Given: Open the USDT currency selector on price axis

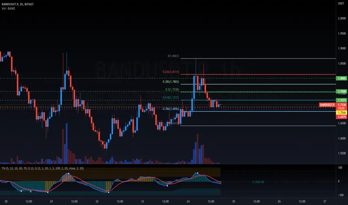Looking at the screenshot, I should [341, 3].
